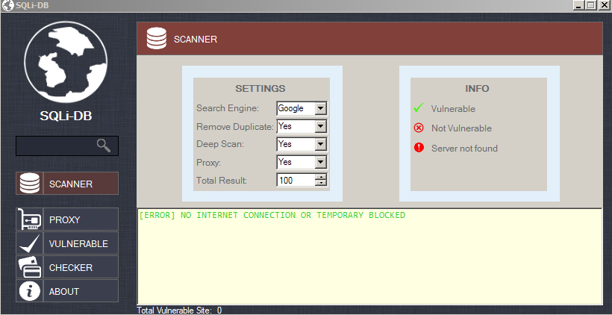Screen dimensions: 612x315
Task: Click the globe logo above SQLi-DB
Action: coord(66,62)
